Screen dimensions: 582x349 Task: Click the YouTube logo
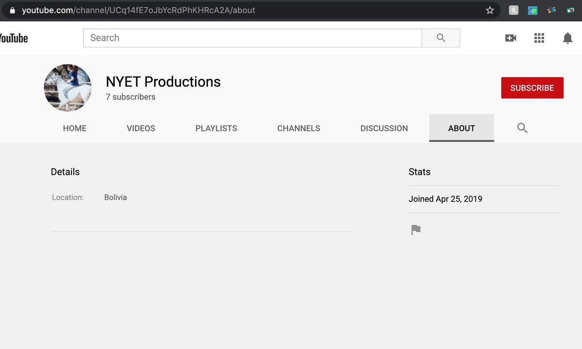(14, 38)
